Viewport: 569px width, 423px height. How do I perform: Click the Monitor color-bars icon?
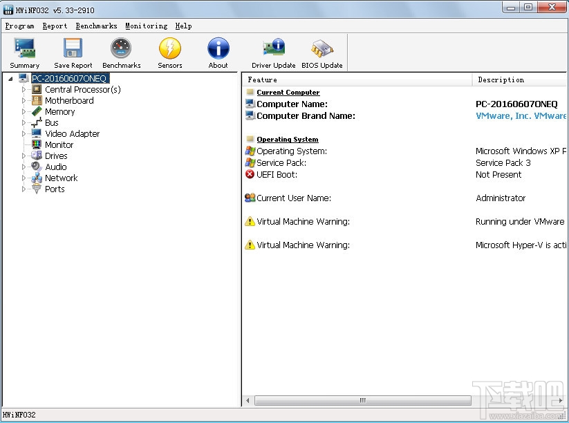(x=37, y=144)
